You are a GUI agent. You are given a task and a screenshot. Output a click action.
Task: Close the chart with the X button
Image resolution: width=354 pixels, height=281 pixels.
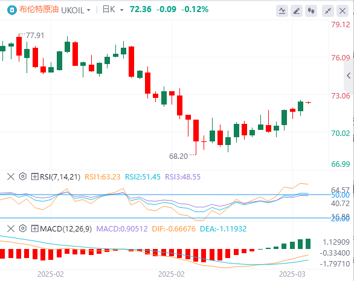click(x=343, y=11)
